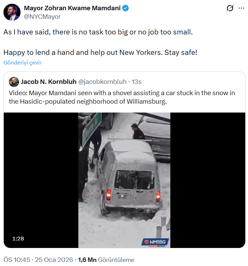248x266 pixels.
Task: Open the three-dot more options menu
Action: point(242,8)
